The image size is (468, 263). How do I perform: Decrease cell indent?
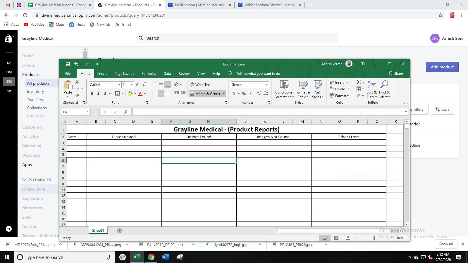177,94
